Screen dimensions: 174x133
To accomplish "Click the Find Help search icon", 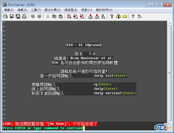I will click(139, 17).
